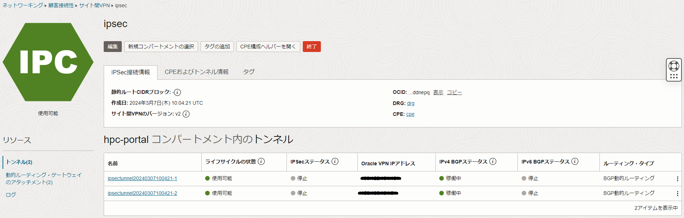
Task: Open the ipsectunnel20240307100421-1 tunnel link
Action: [x=142, y=178]
